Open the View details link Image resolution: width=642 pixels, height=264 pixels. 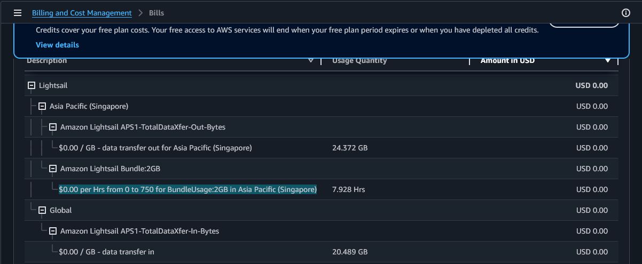pyautogui.click(x=57, y=45)
